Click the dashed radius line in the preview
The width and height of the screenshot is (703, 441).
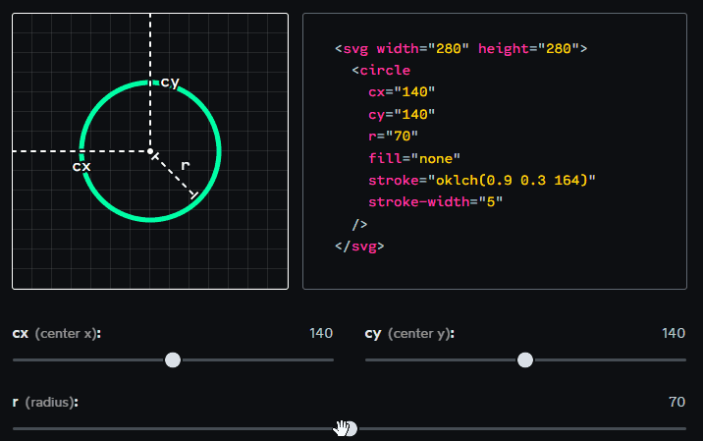(175, 176)
